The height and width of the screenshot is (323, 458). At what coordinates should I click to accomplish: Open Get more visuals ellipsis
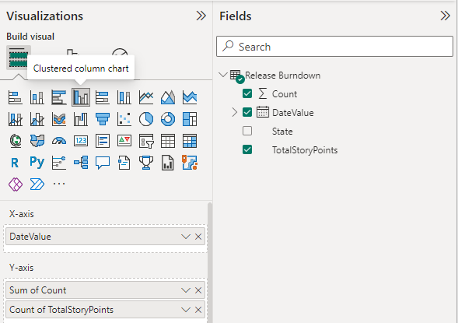pyautogui.click(x=59, y=184)
